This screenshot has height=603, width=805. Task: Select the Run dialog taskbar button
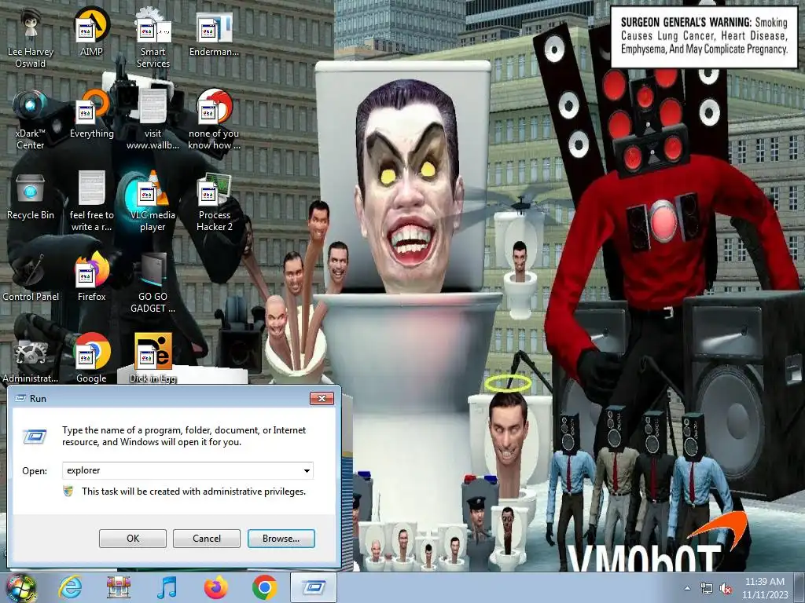tap(314, 587)
